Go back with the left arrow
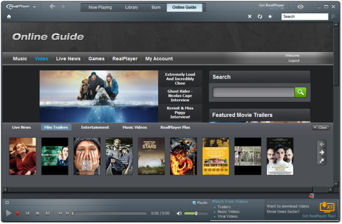 tap(52, 6)
